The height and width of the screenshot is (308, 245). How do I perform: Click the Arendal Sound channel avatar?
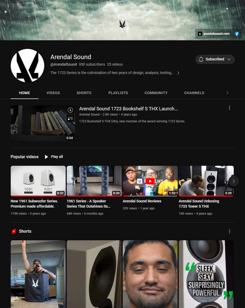pyautogui.click(x=27, y=65)
